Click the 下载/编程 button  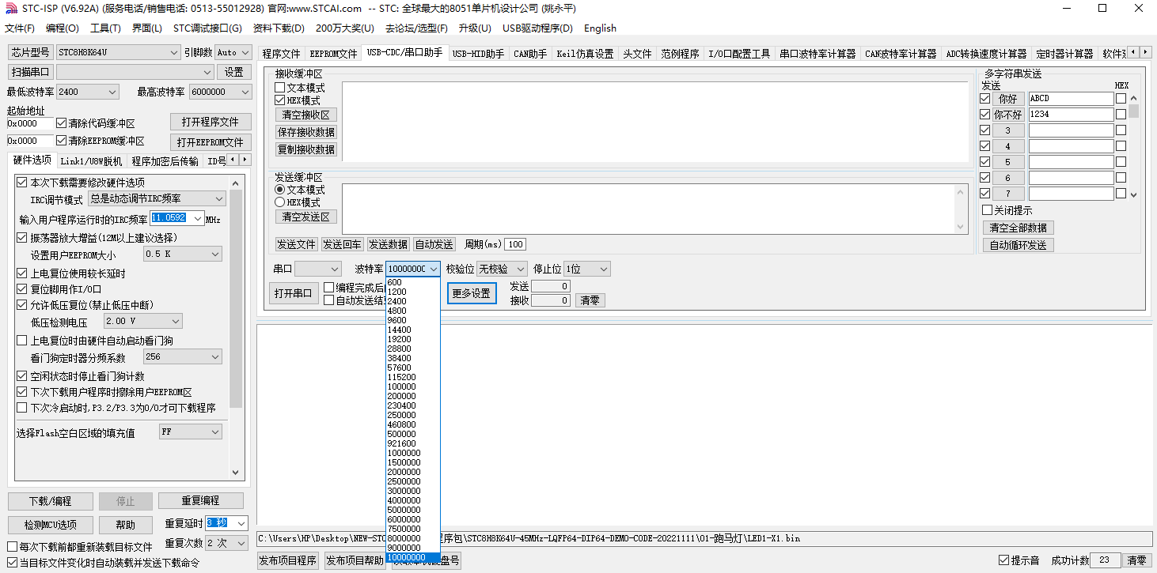(50, 501)
